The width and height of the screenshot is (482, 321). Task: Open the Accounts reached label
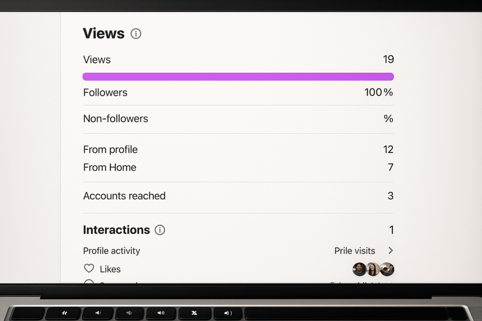(x=124, y=196)
